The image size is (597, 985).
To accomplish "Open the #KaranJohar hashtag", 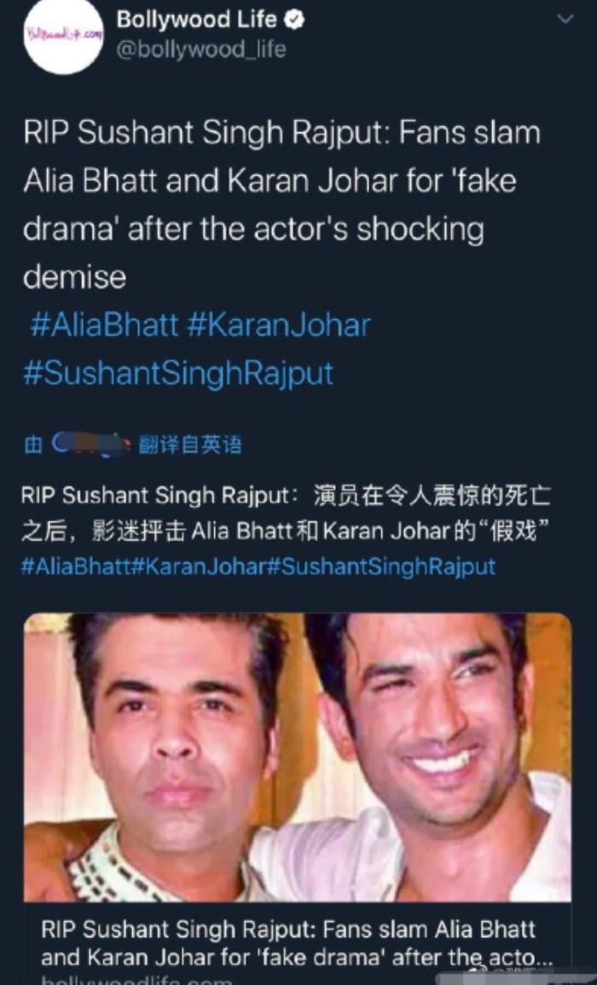I will coord(279,324).
